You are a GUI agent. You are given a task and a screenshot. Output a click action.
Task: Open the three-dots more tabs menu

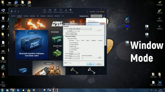[63, 16]
